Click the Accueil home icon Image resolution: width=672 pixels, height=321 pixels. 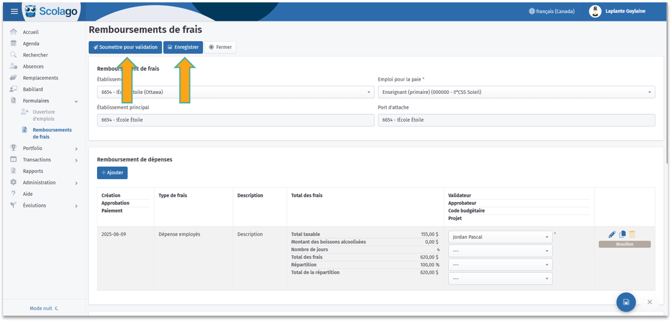(x=13, y=32)
